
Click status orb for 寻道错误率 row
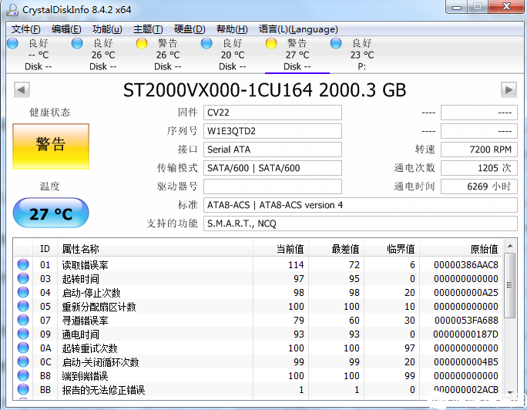coord(23,320)
